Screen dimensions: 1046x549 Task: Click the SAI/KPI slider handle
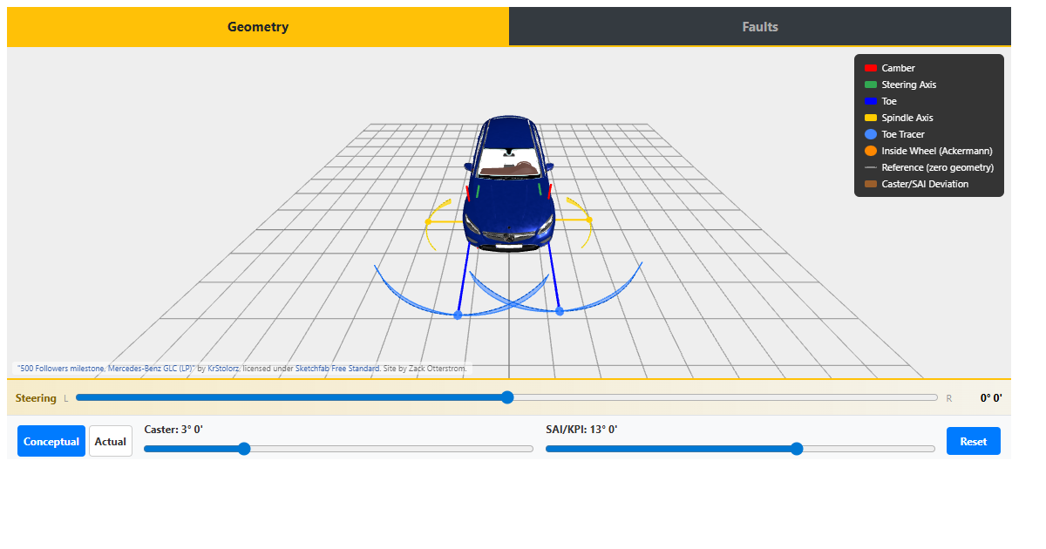pos(796,449)
